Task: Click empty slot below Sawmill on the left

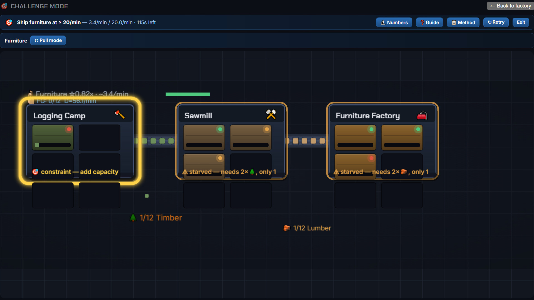Action: (204, 195)
